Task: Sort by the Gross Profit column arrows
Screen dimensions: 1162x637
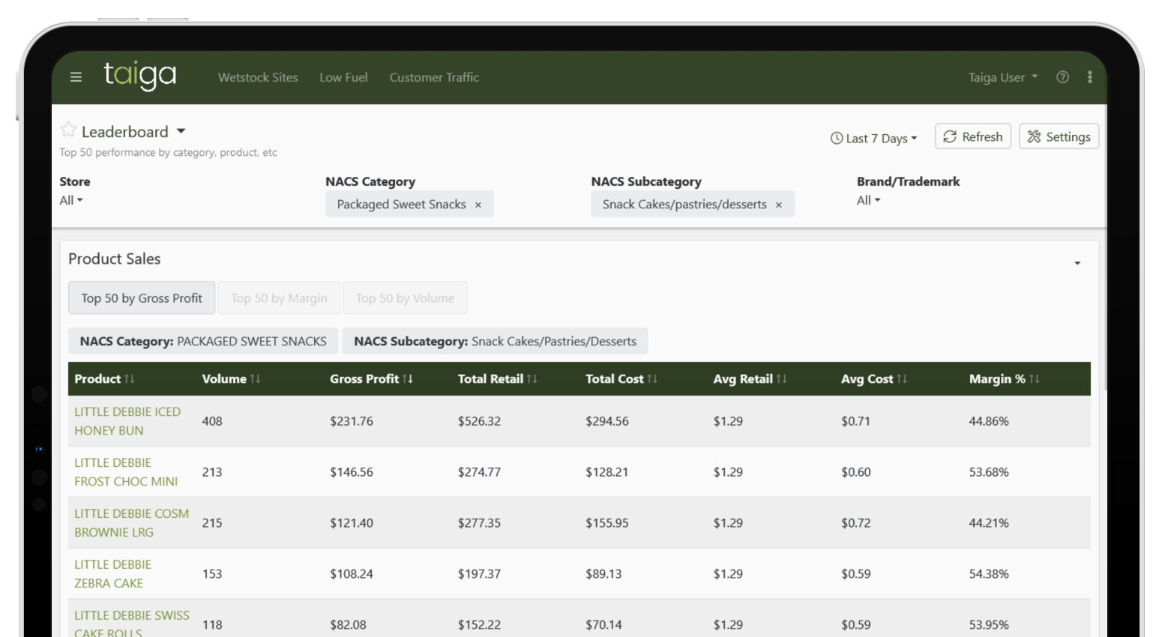Action: 408,379
